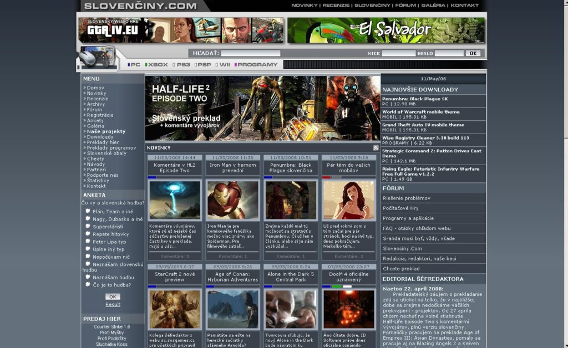Switch to the PSP platform tab
Image resolution: width=568 pixels, height=348 pixels.
point(202,65)
